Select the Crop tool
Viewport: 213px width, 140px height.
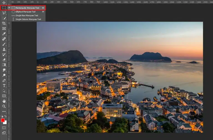(4, 23)
